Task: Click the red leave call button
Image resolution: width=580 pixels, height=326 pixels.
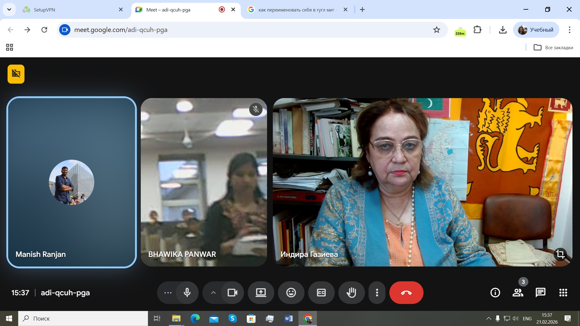Action: [x=406, y=292]
